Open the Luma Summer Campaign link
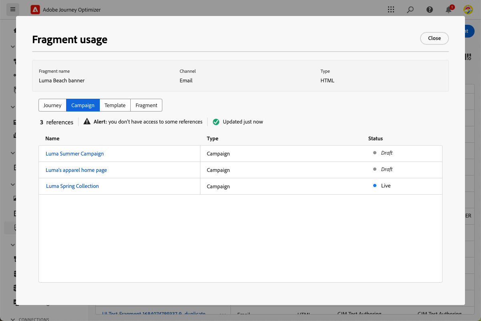 75,154
